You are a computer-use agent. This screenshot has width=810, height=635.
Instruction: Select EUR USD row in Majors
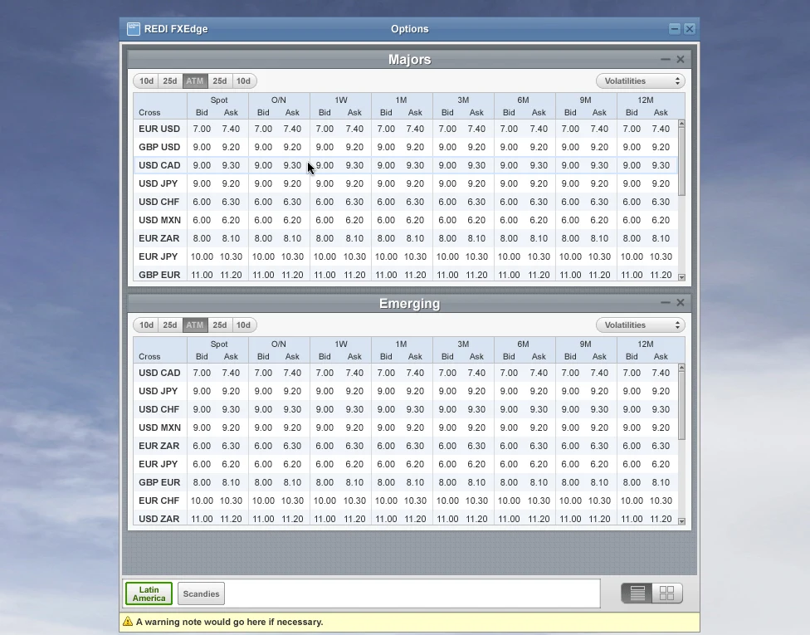coord(406,129)
